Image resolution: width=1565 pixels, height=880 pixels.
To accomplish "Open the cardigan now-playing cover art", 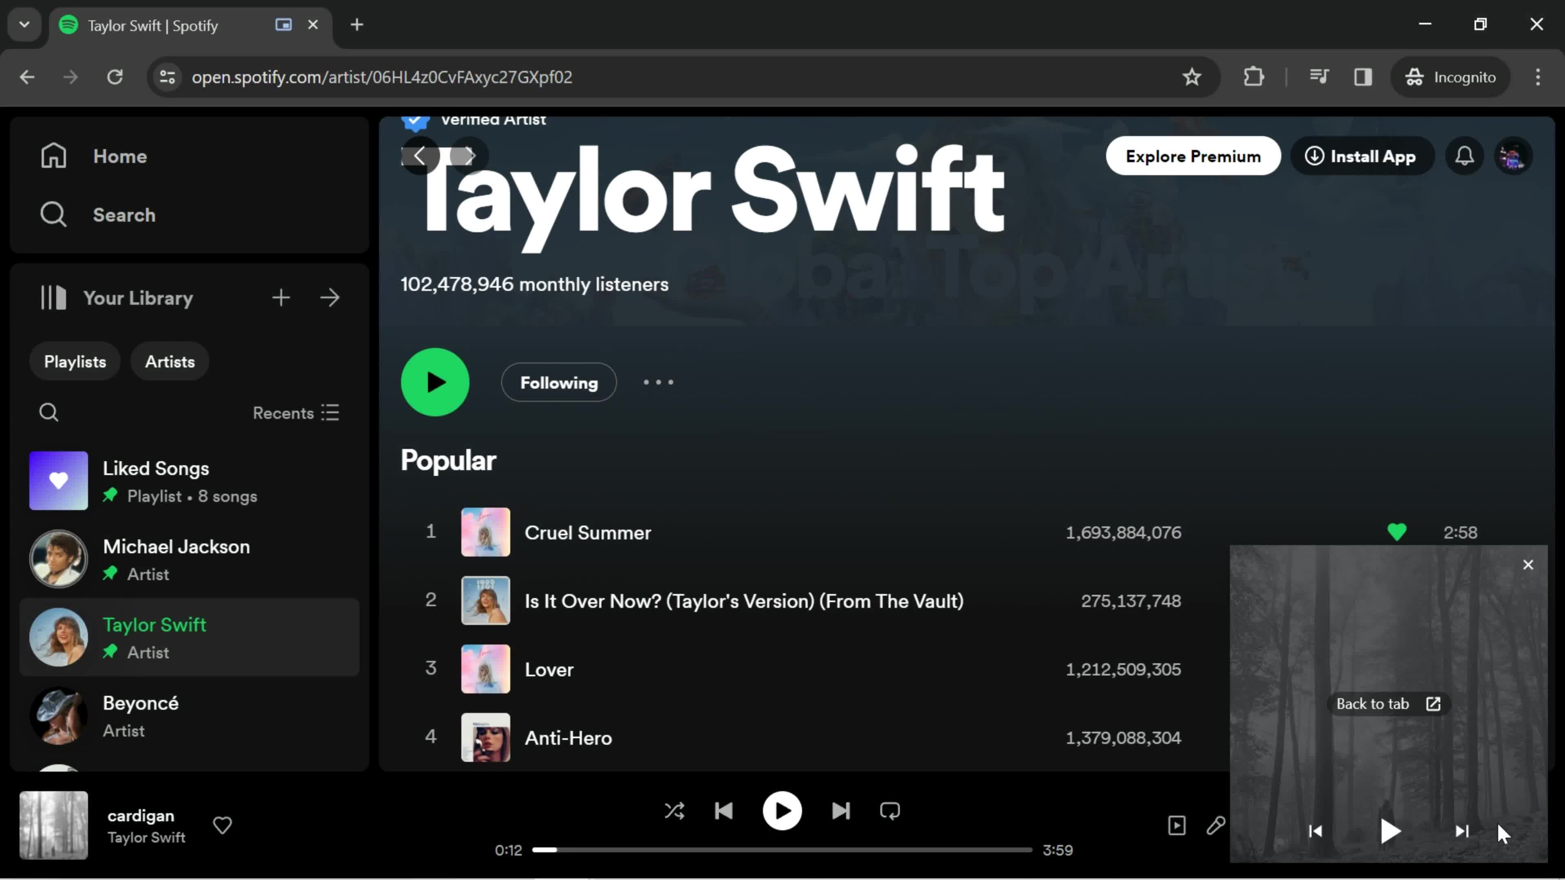I will tap(53, 825).
